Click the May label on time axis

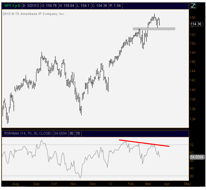[x=187, y=184]
